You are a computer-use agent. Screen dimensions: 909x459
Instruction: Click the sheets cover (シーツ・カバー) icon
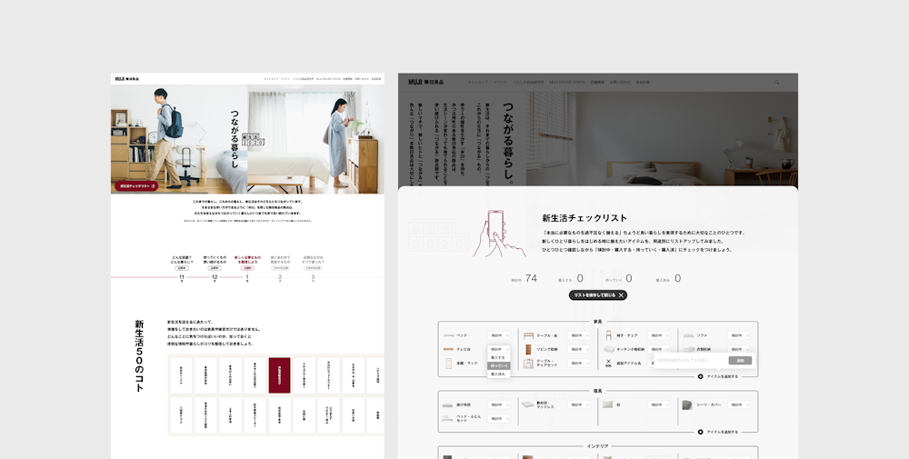[x=687, y=404]
